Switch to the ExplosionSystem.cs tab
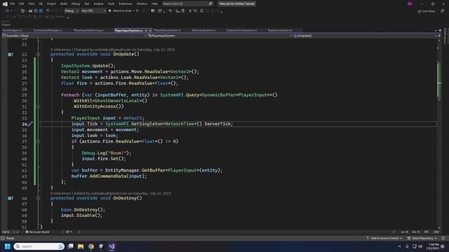This screenshot has height=252, width=449. click(x=280, y=30)
